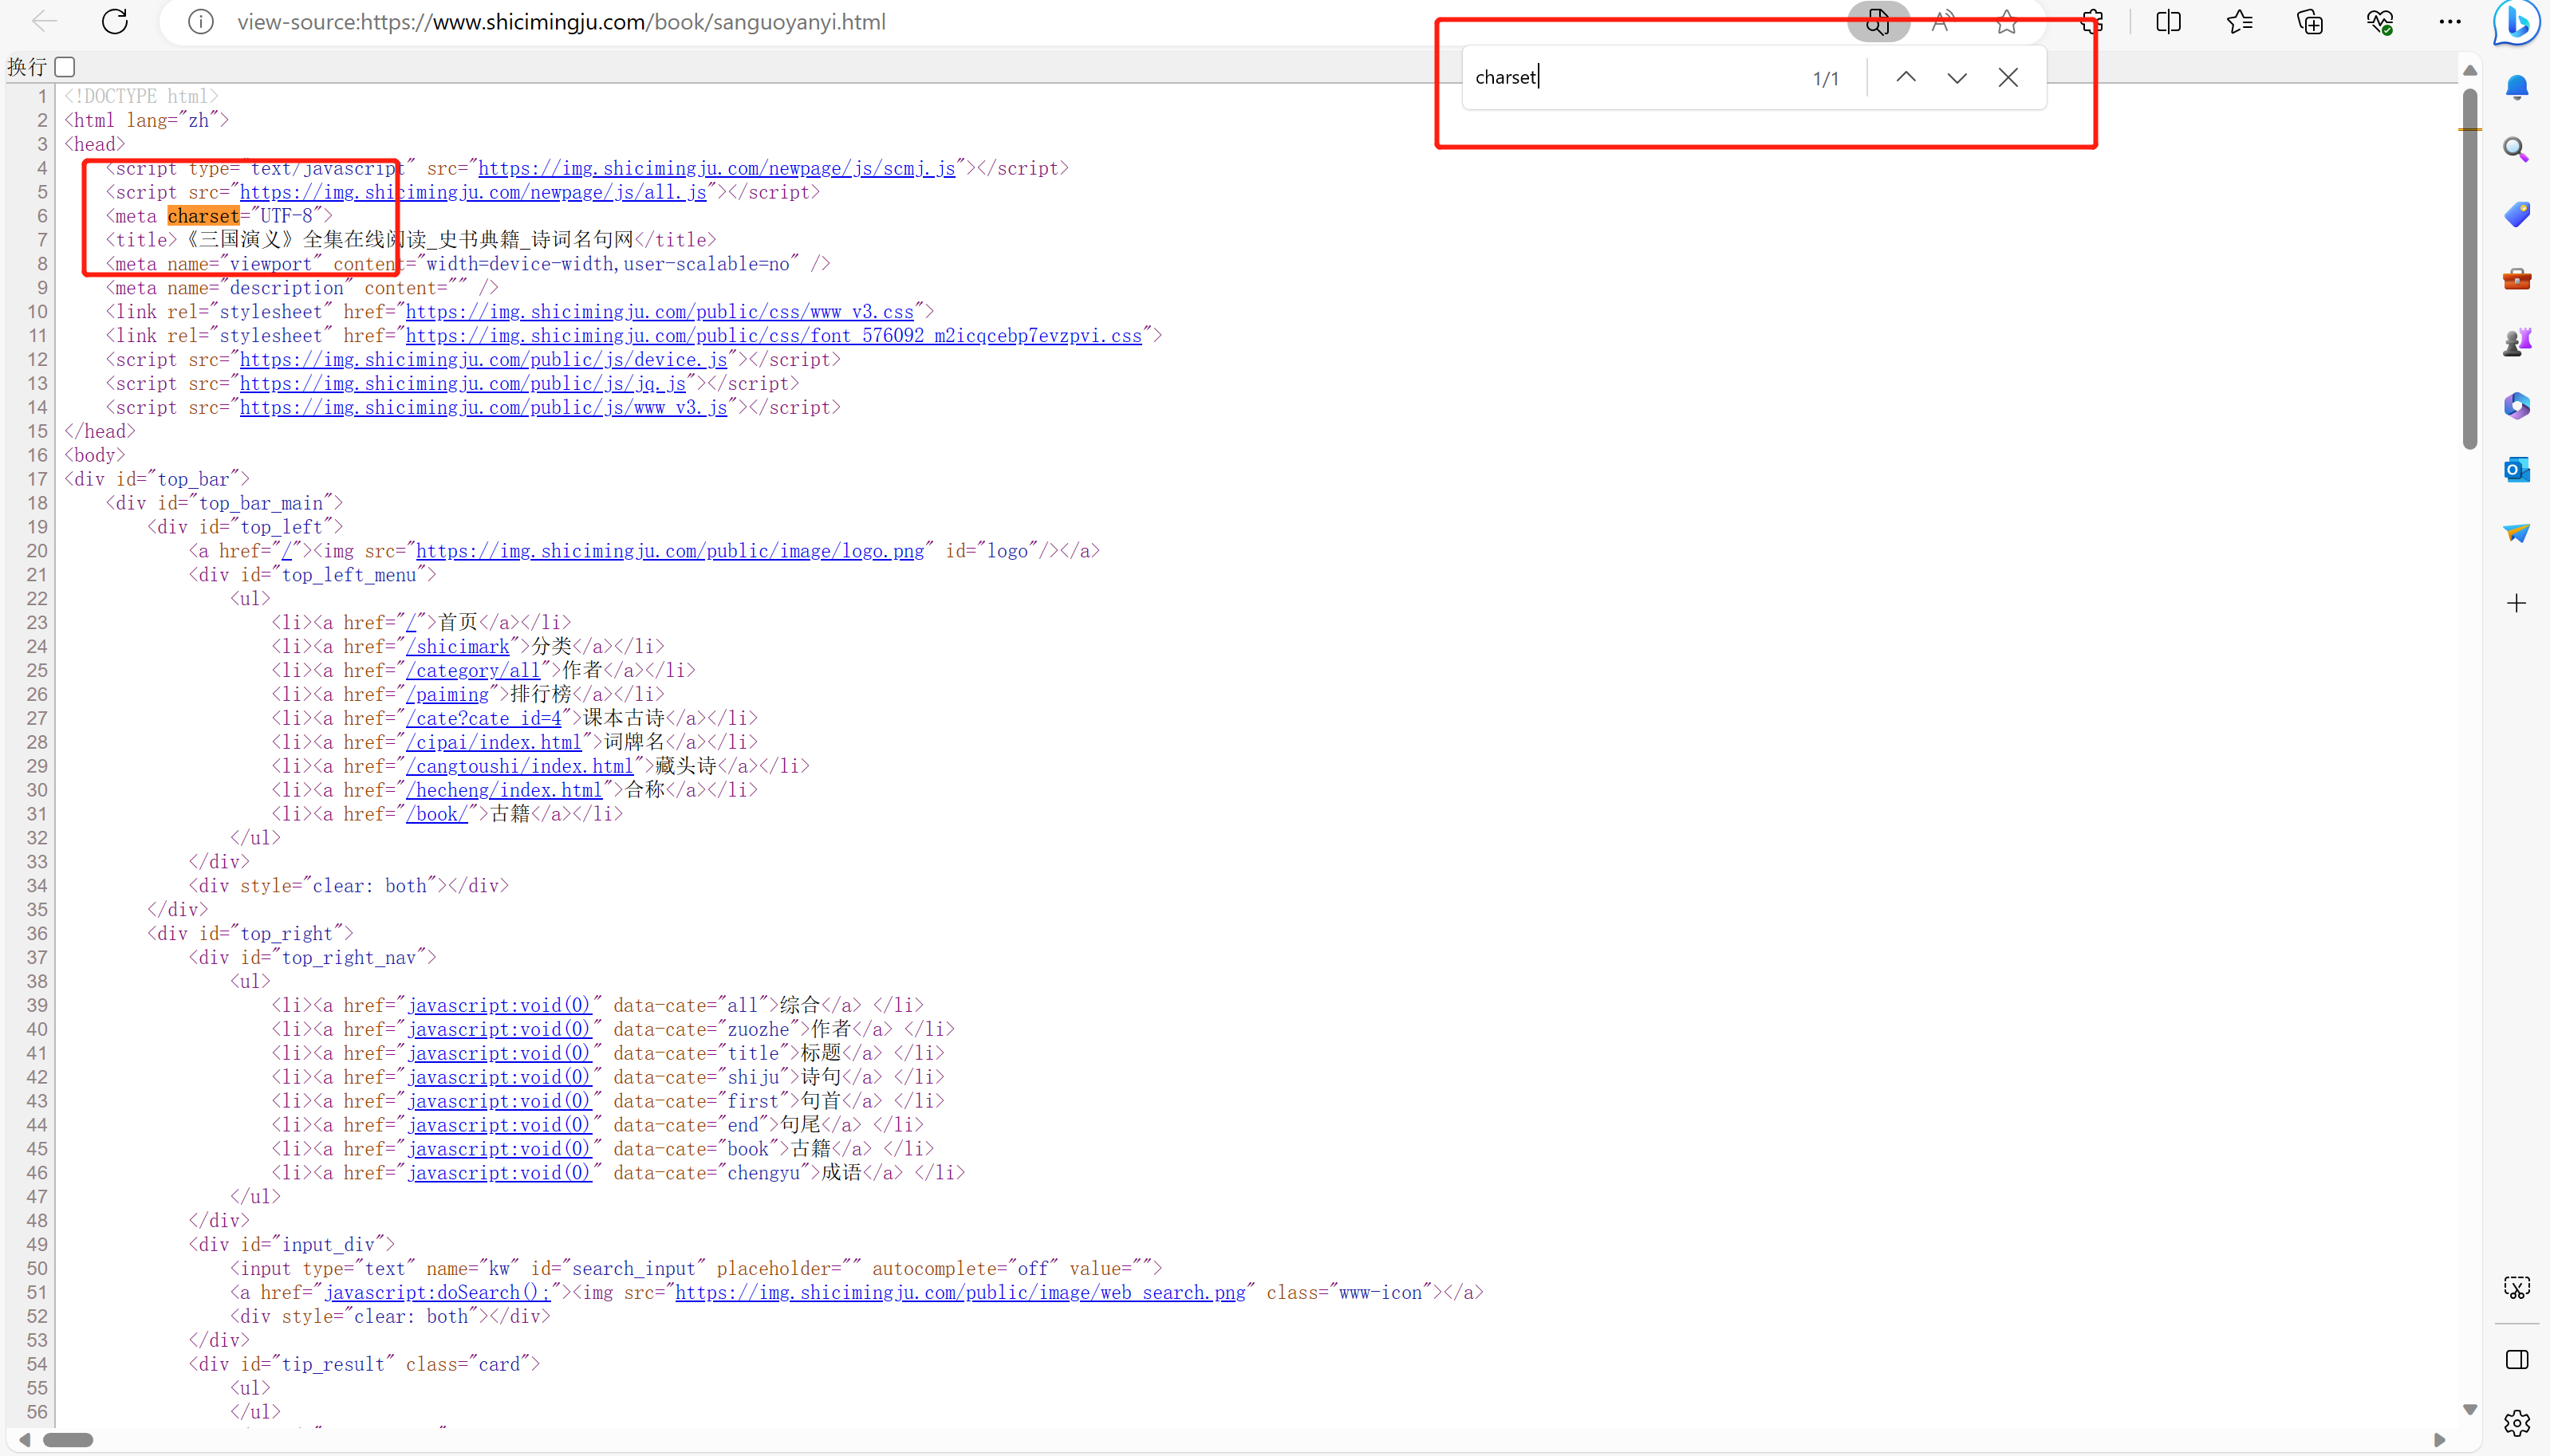This screenshot has width=2550, height=1456.
Task: Open the sidebar Outlook icon
Action: (2517, 469)
